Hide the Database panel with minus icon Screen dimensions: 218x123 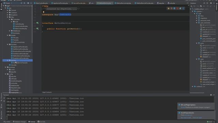coord(214,3)
